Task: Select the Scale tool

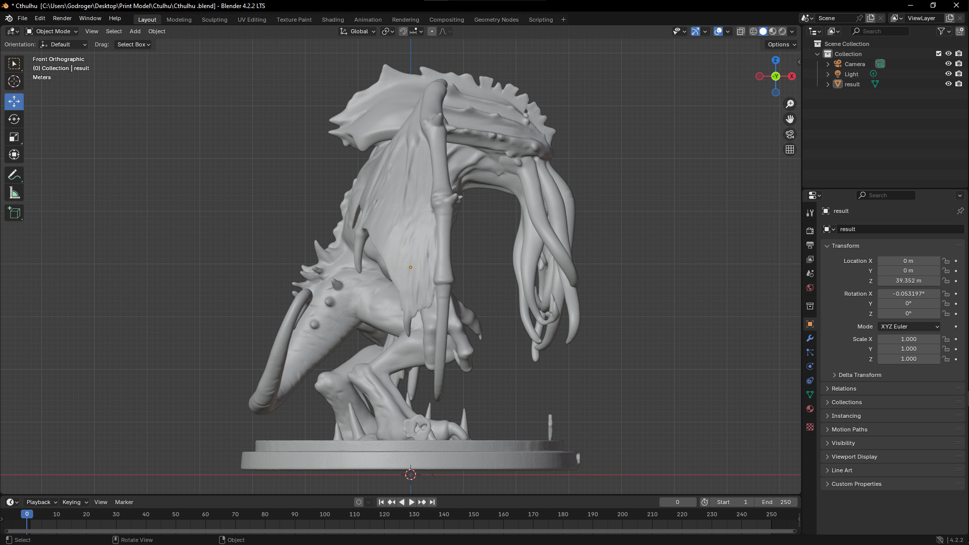Action: click(14, 137)
